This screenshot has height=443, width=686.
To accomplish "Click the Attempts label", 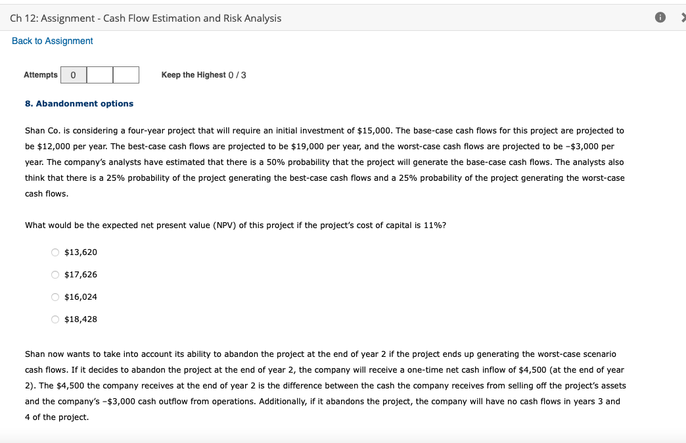I will (40, 74).
